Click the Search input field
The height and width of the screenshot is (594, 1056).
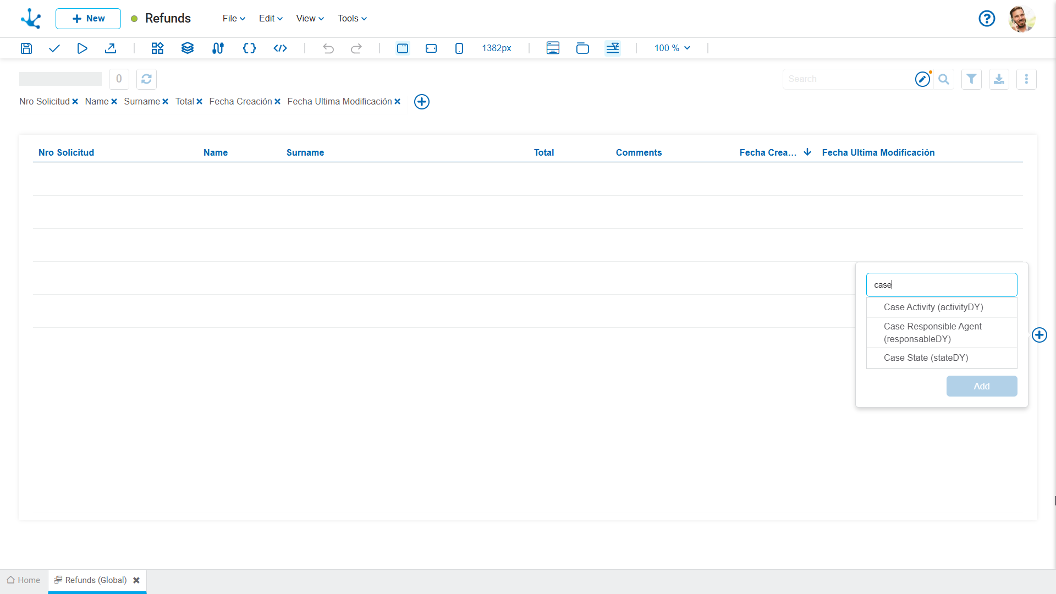(x=847, y=79)
